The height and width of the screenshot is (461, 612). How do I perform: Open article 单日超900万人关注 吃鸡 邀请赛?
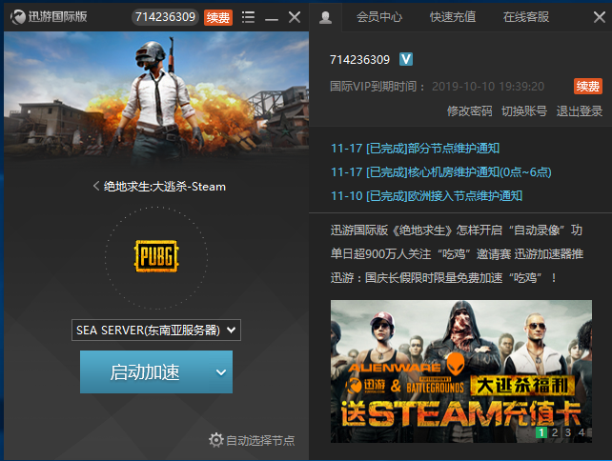[457, 254]
